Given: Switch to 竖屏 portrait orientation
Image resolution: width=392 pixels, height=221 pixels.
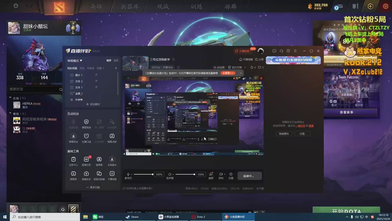Looking at the screenshot, I should (116, 60).
